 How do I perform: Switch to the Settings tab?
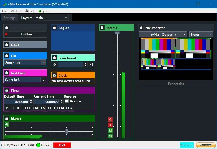coord(9,18)
